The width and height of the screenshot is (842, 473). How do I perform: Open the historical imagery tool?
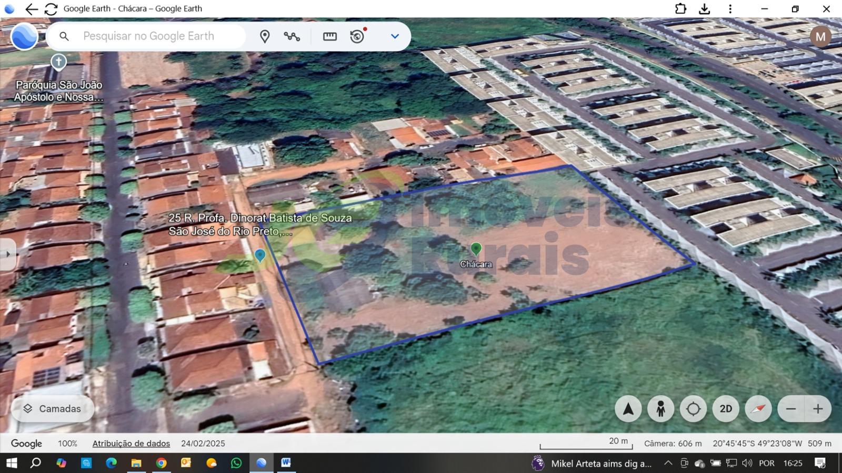(357, 36)
